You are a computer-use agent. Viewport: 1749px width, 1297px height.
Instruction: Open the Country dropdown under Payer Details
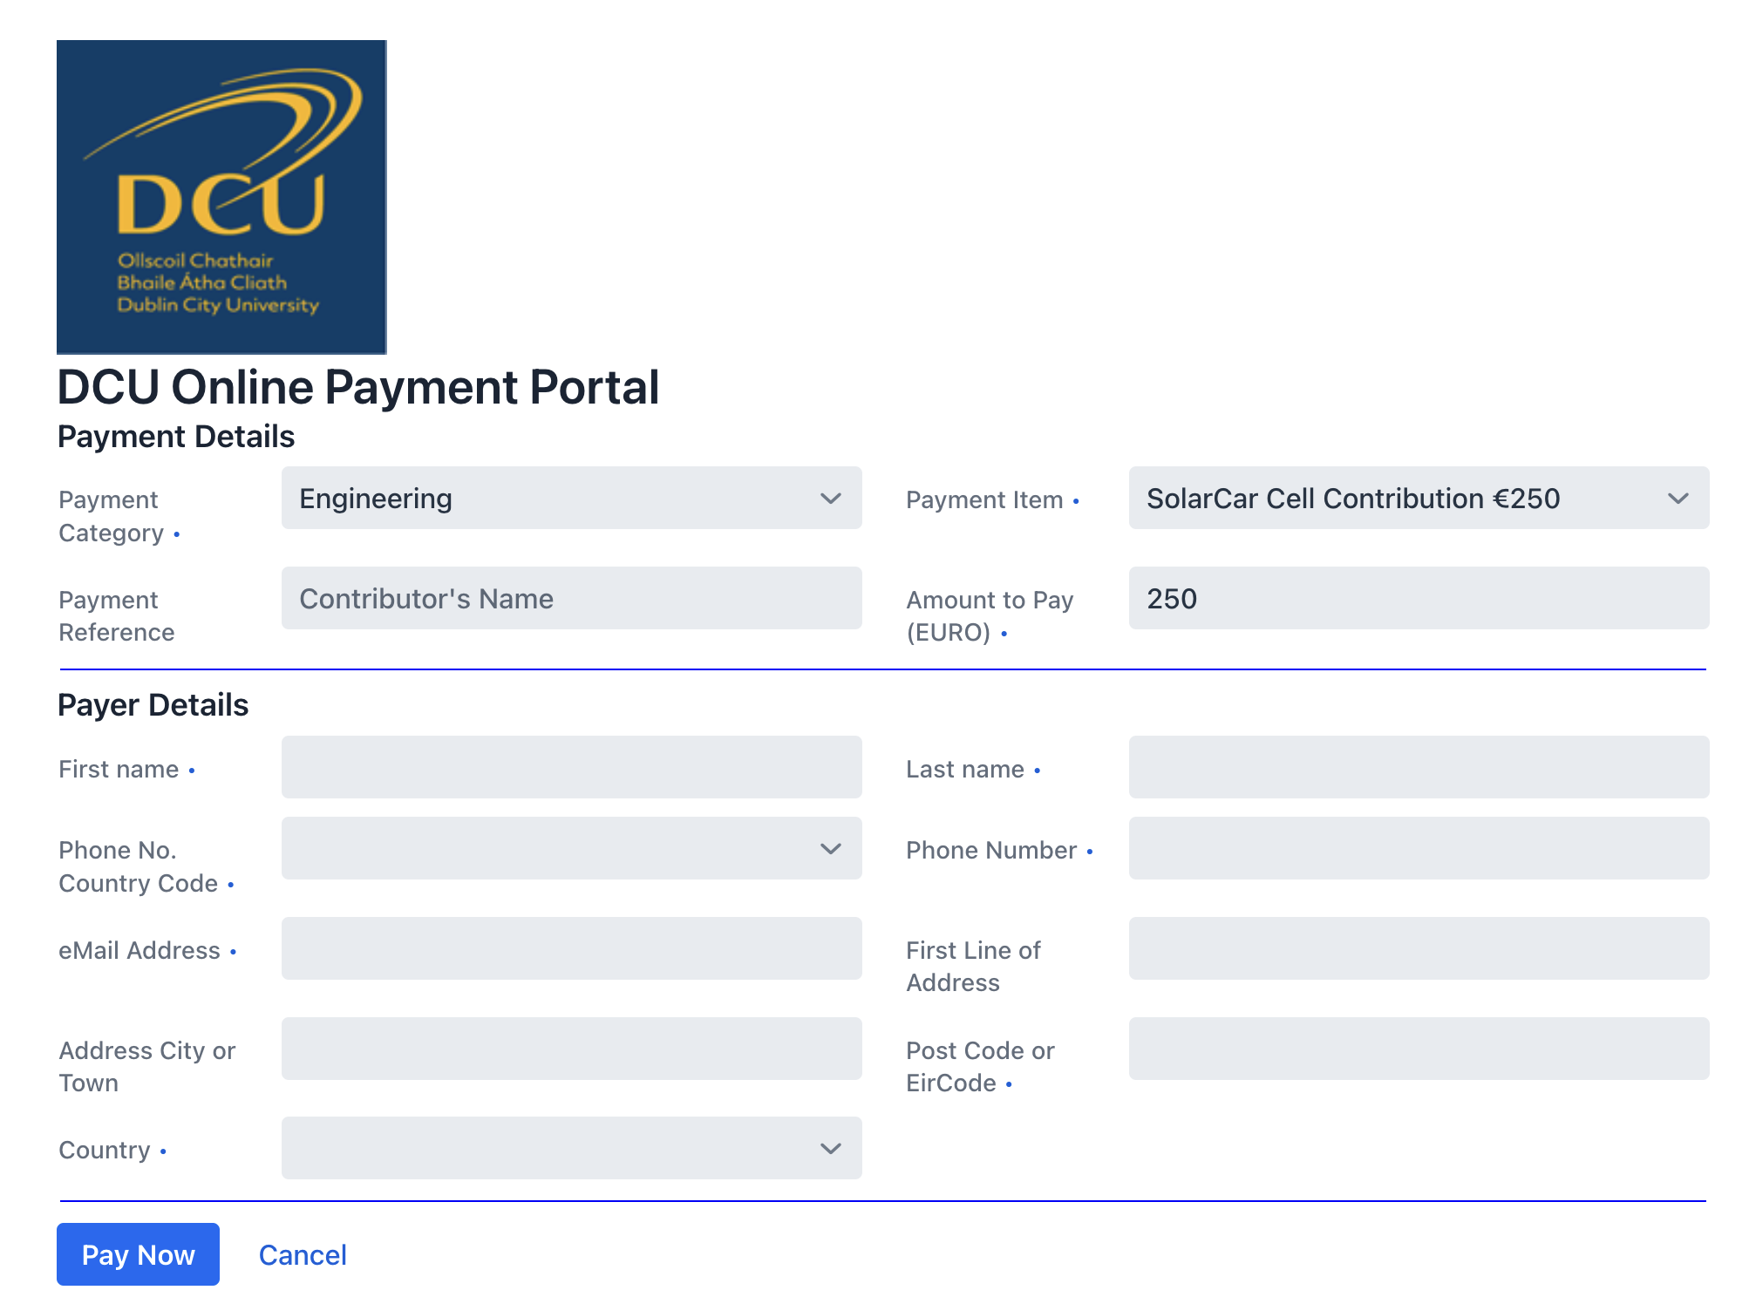(x=571, y=1149)
